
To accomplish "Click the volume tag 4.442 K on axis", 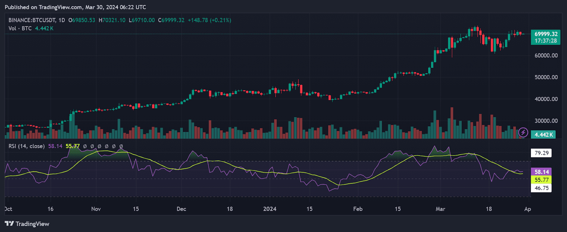I will pyautogui.click(x=544, y=135).
